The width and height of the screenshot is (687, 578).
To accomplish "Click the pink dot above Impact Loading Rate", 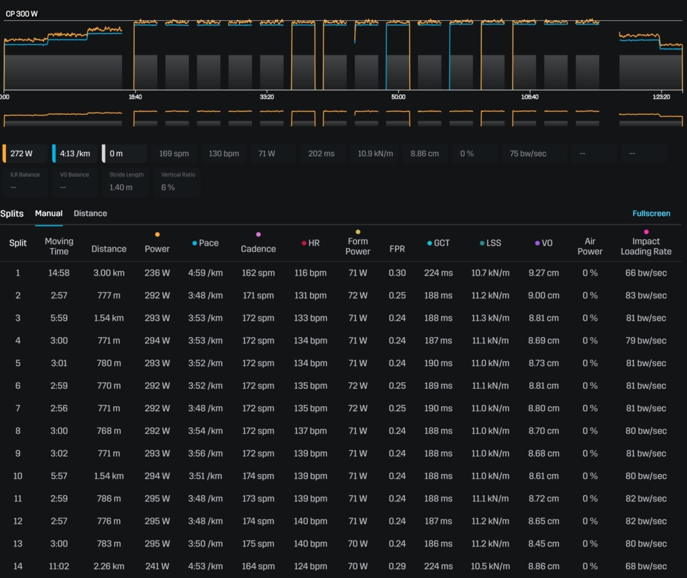I will [x=646, y=232].
